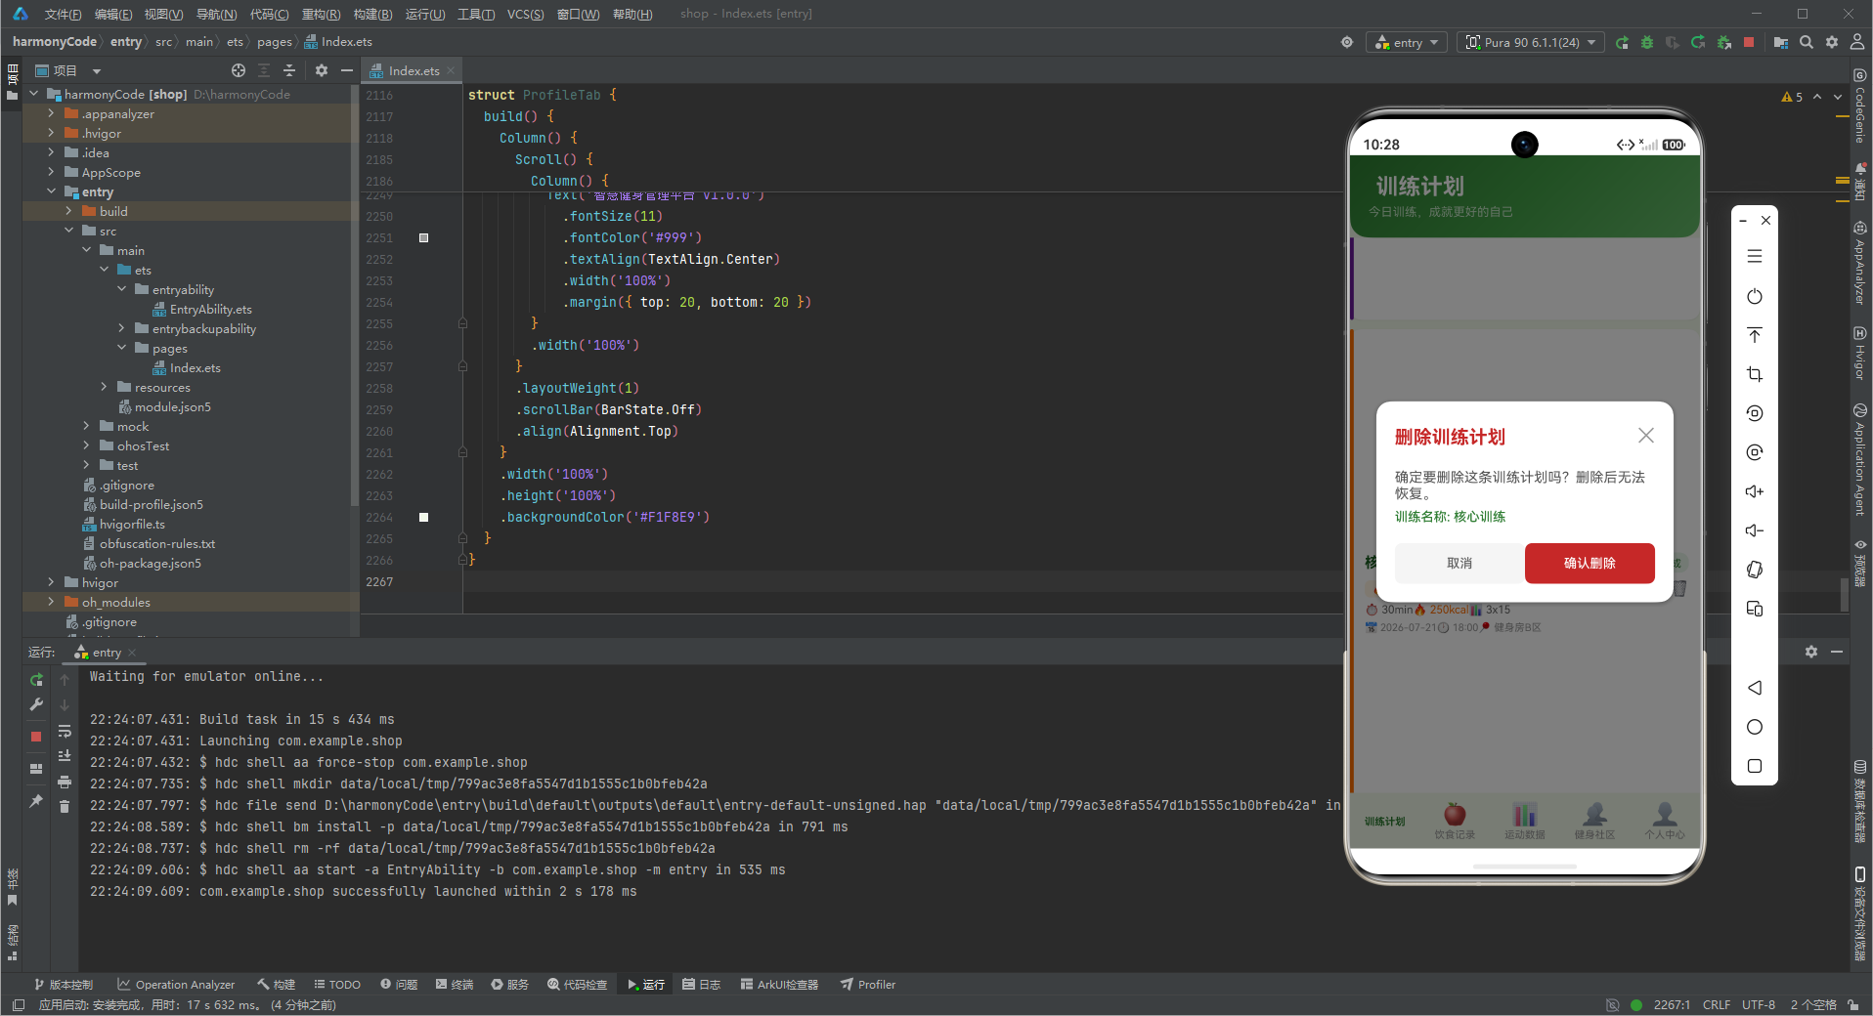Toggle soft-wrap icon in run console
Screen dimensions: 1873x1016
coord(65,731)
